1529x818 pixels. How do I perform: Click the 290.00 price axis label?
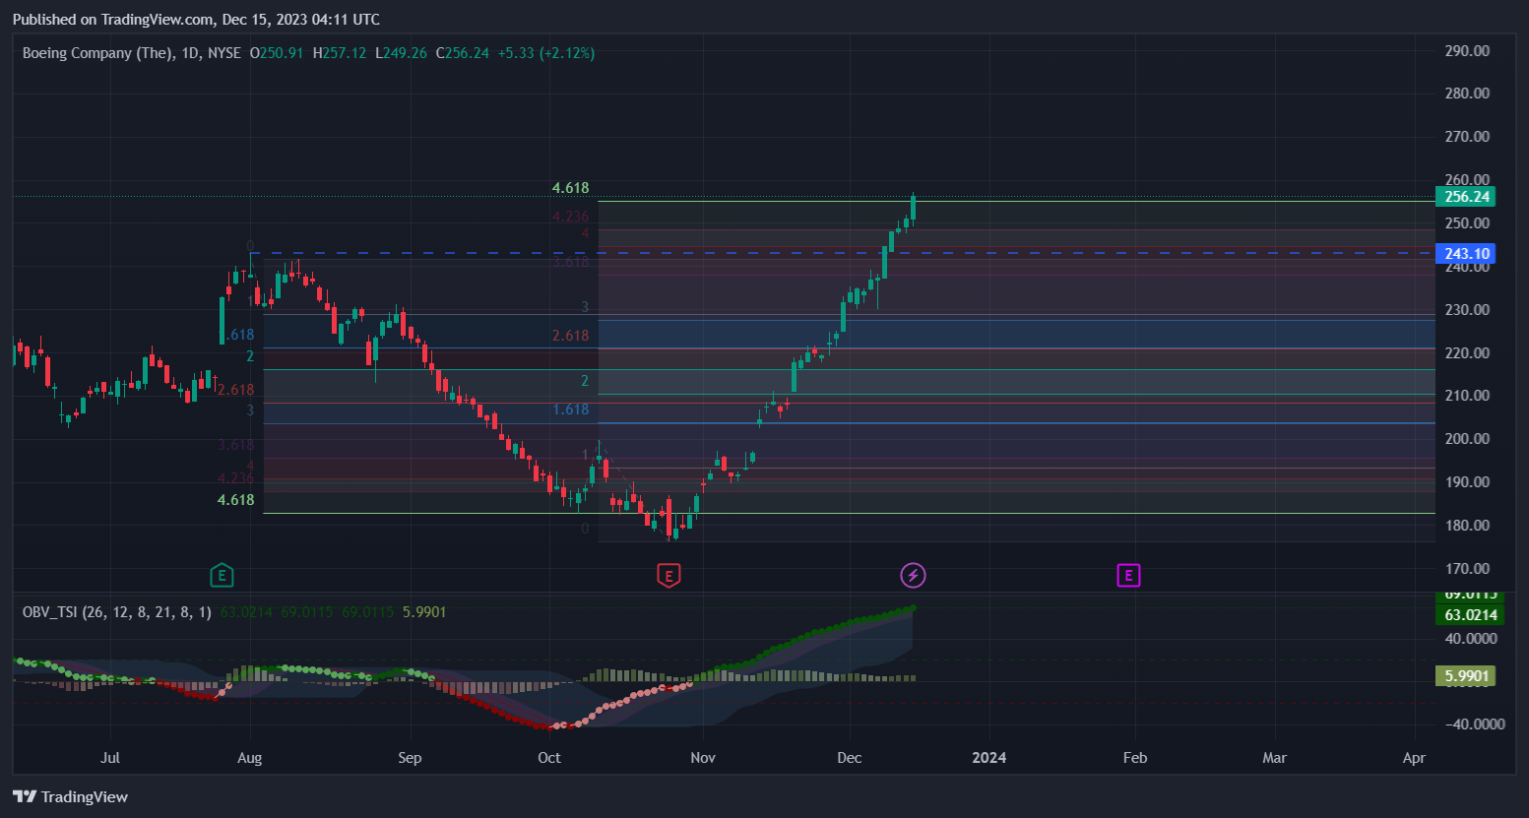tap(1467, 51)
